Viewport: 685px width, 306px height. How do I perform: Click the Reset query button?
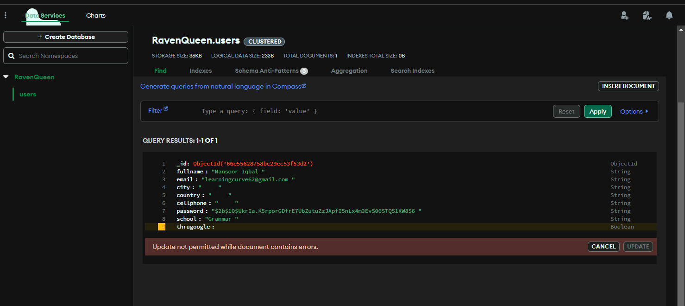[x=566, y=111]
